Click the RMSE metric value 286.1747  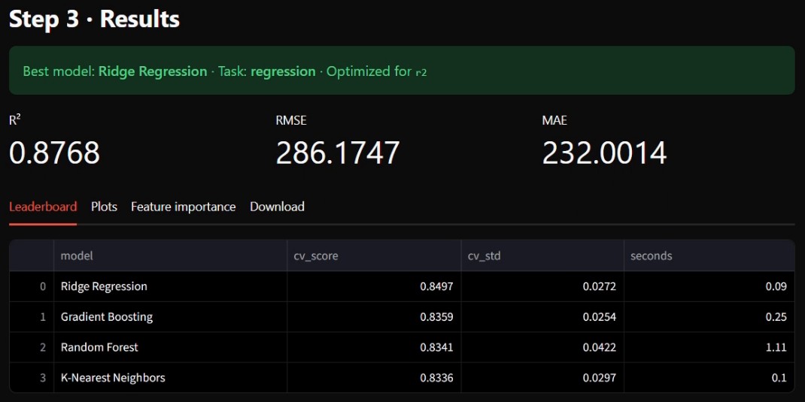(x=338, y=153)
